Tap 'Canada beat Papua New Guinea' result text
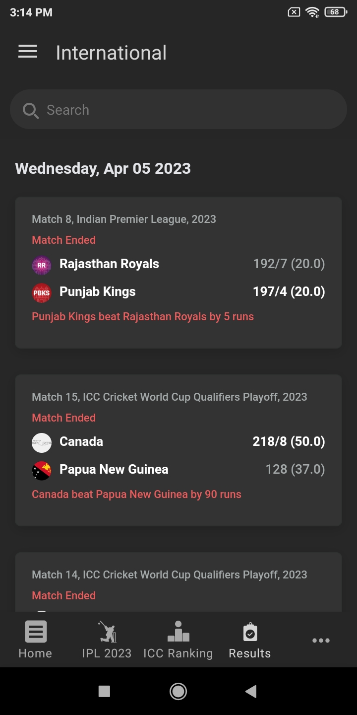 coord(137,495)
